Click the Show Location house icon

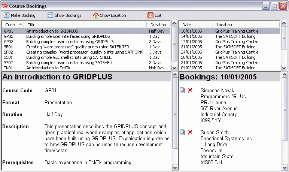(x=96, y=15)
